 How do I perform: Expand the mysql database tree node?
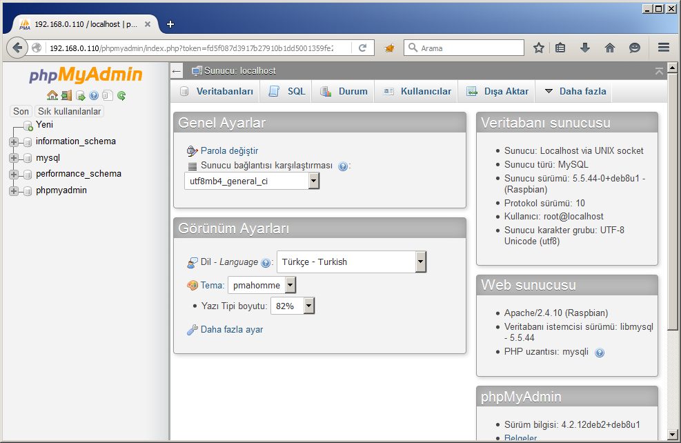[x=14, y=158]
